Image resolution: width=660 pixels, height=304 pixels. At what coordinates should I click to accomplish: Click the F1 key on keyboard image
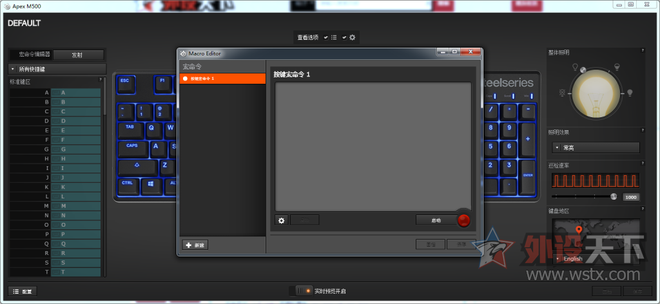[163, 84]
